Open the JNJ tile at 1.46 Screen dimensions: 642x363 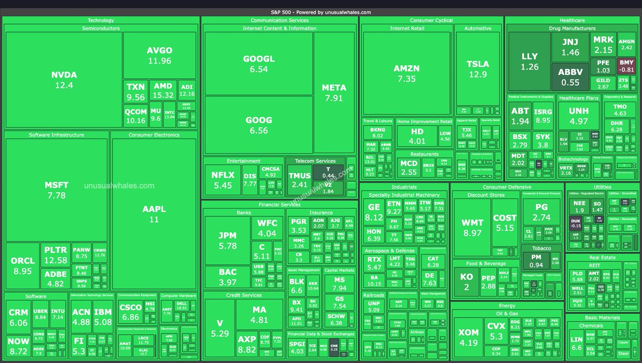[570, 48]
